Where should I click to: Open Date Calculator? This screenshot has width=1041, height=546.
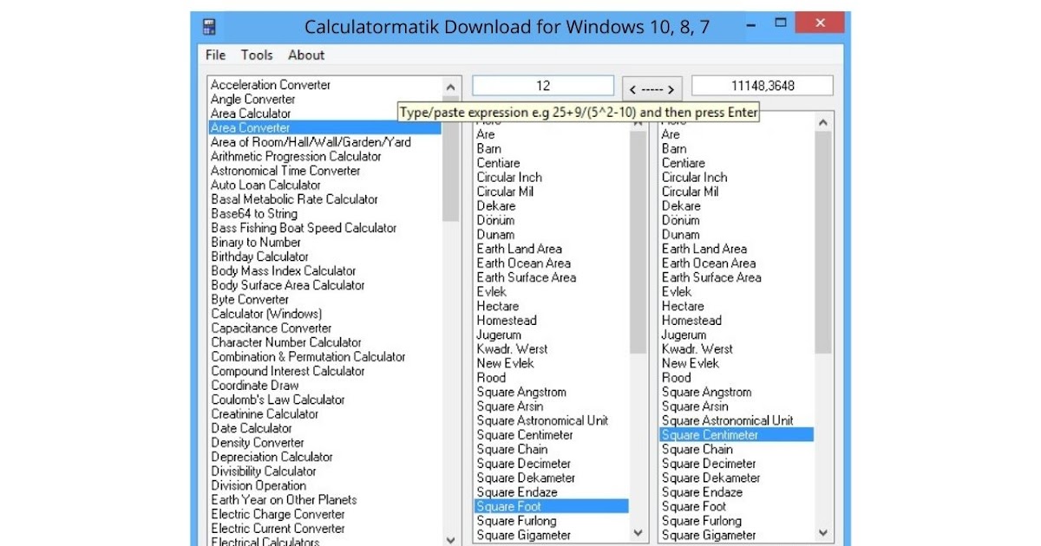pyautogui.click(x=252, y=428)
